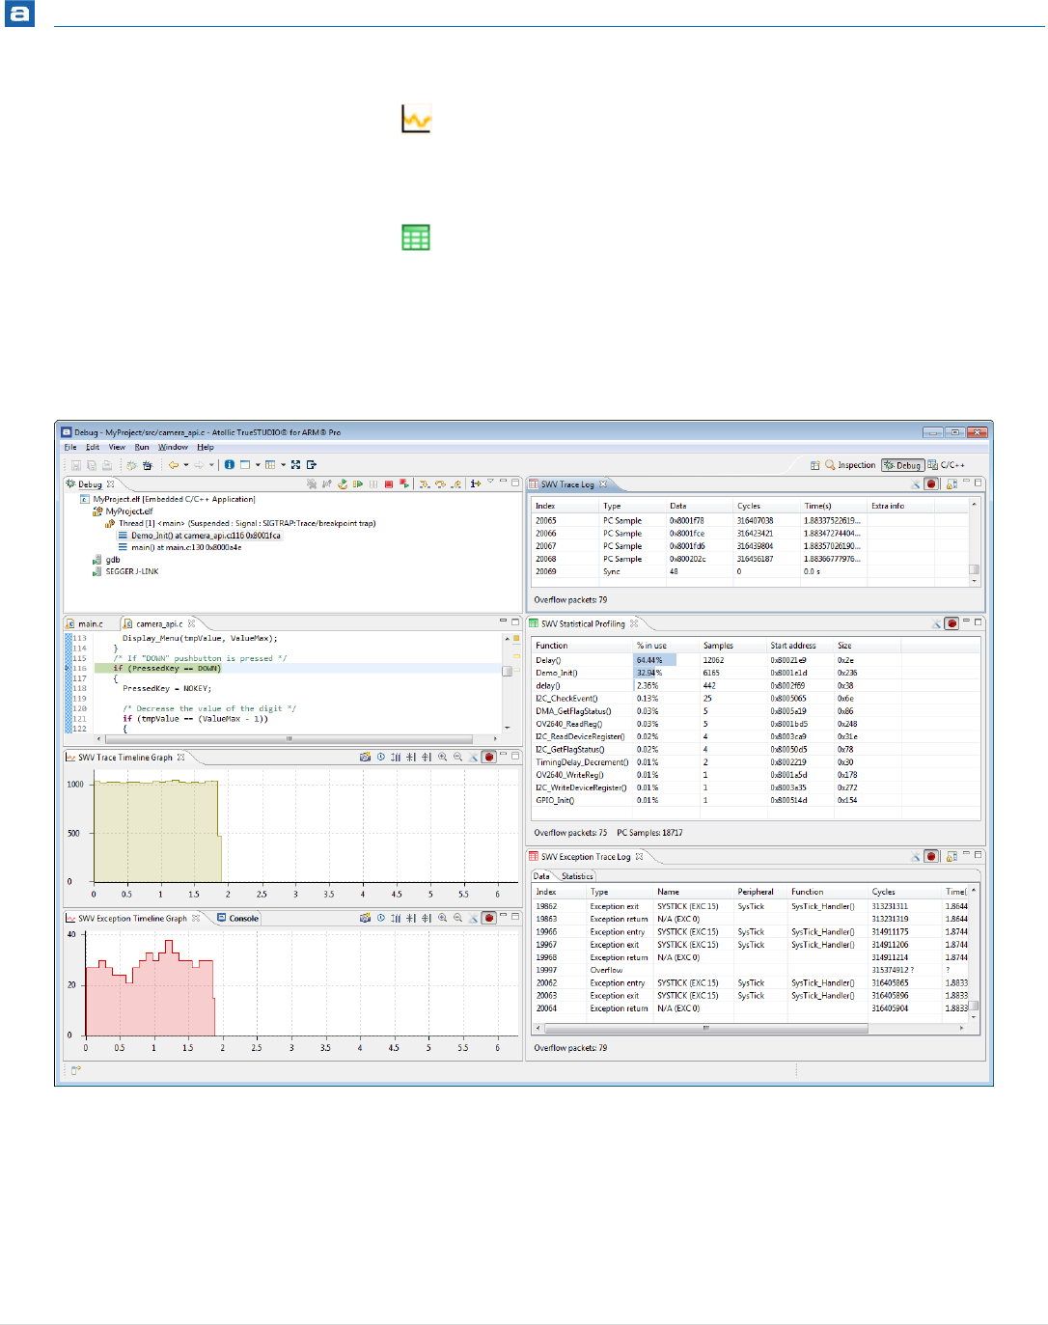Open the Debug view menu triangle
The image size is (1048, 1325).
[490, 482]
